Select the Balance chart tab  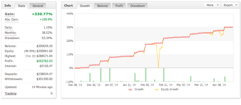[102, 6]
